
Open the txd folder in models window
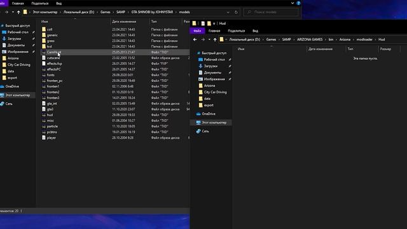(50, 46)
